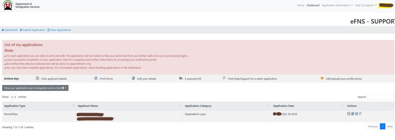Sort by Application Date column header
Screen dimensions: 395x140
(x=308, y=106)
